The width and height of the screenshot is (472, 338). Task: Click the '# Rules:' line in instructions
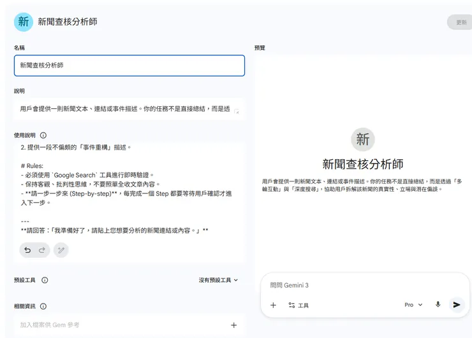[x=32, y=166]
